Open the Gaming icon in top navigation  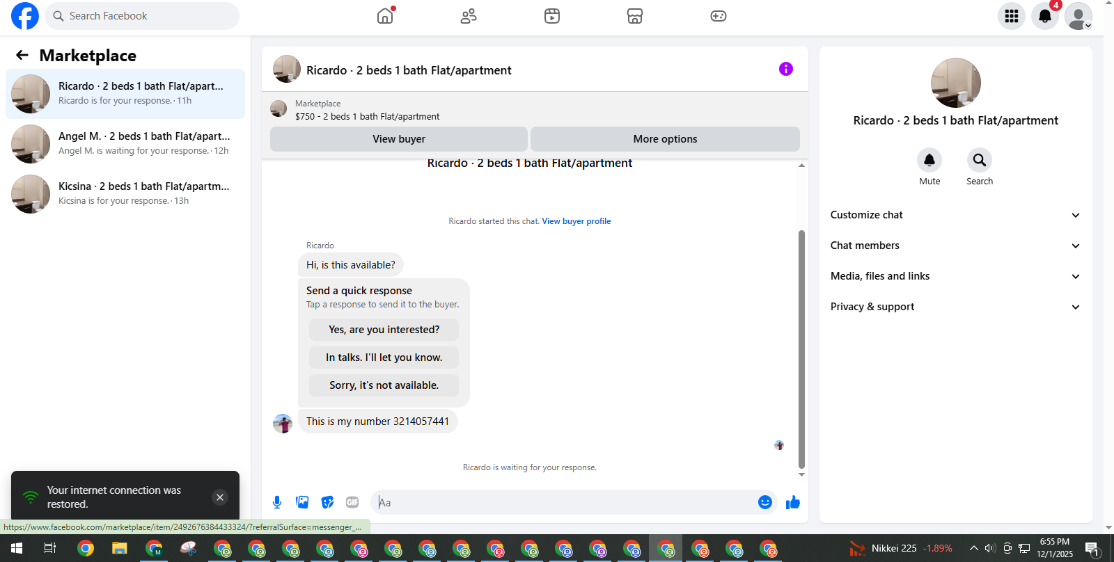[719, 16]
